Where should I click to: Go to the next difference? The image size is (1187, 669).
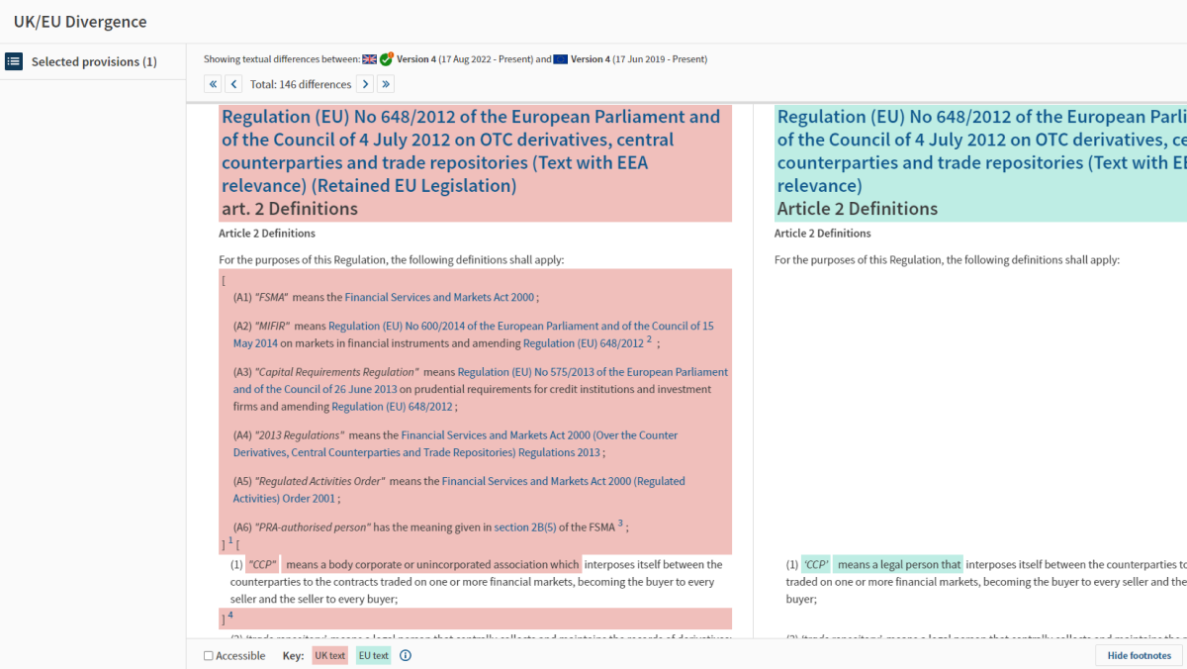click(365, 84)
